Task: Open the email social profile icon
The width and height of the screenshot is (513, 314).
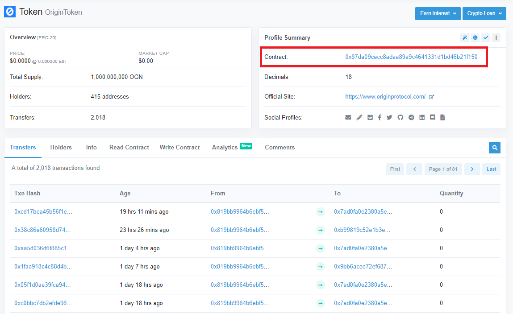Action: pos(348,117)
